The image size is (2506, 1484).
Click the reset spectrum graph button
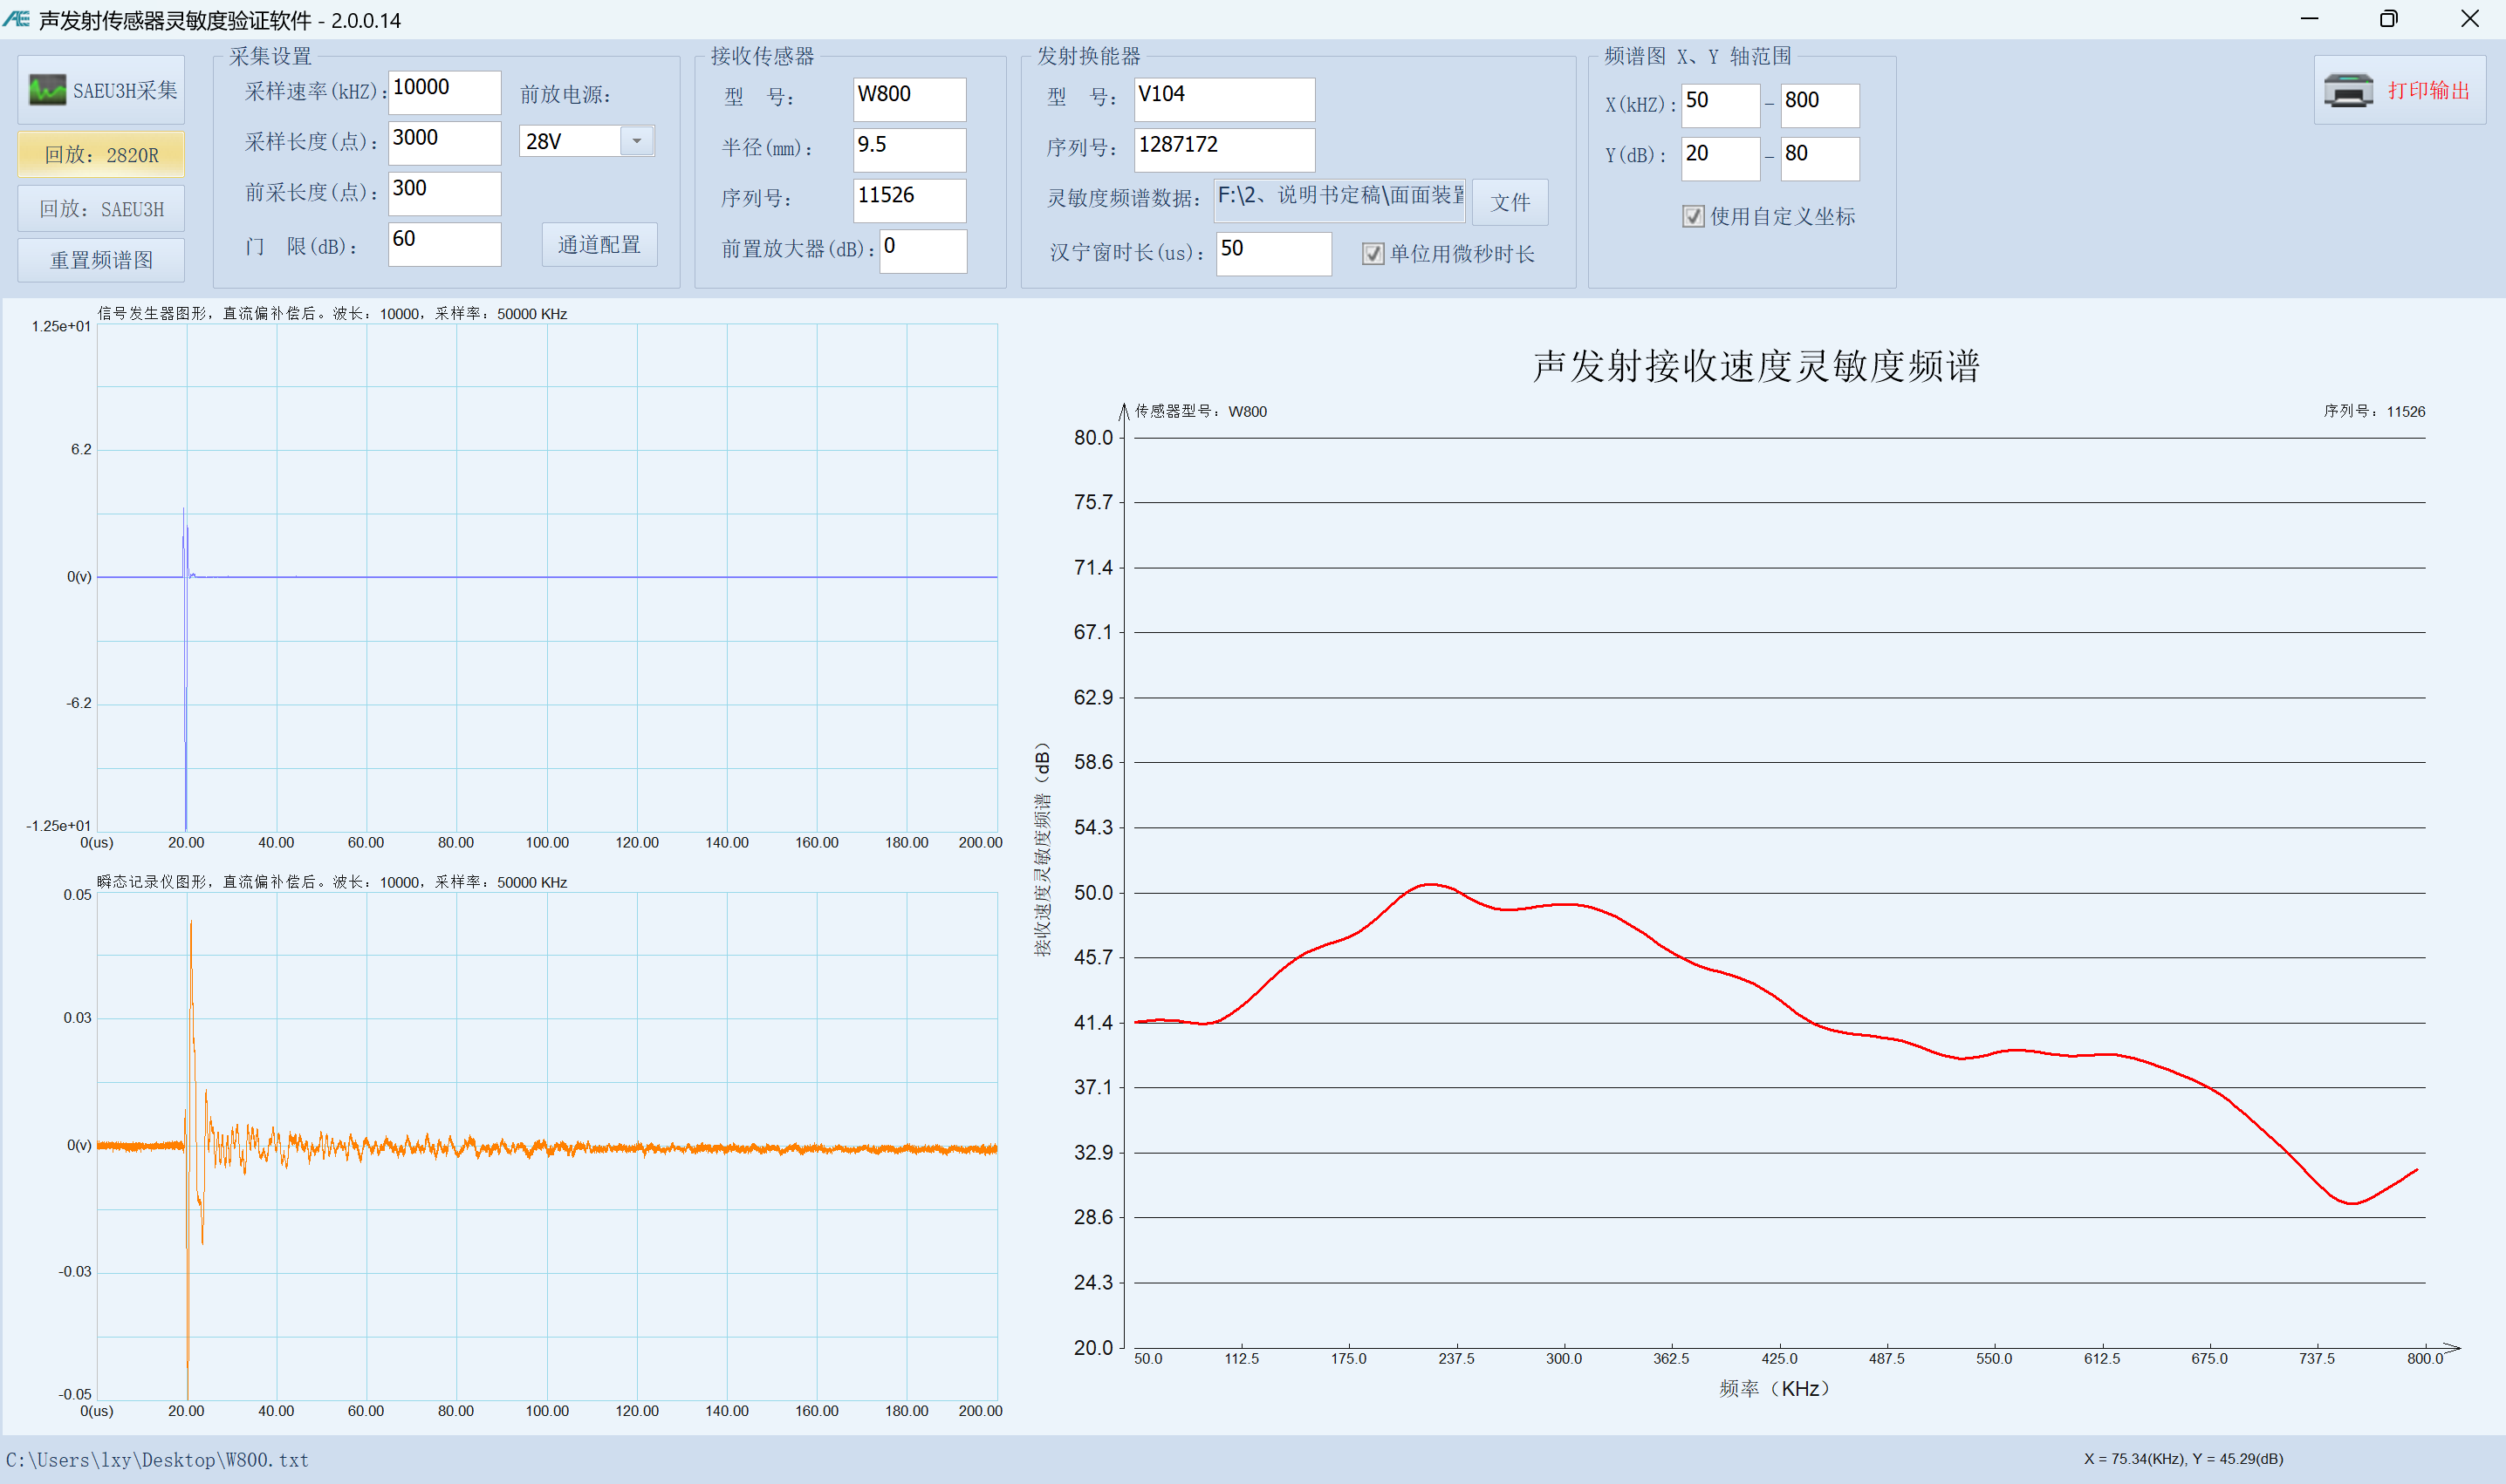[101, 260]
